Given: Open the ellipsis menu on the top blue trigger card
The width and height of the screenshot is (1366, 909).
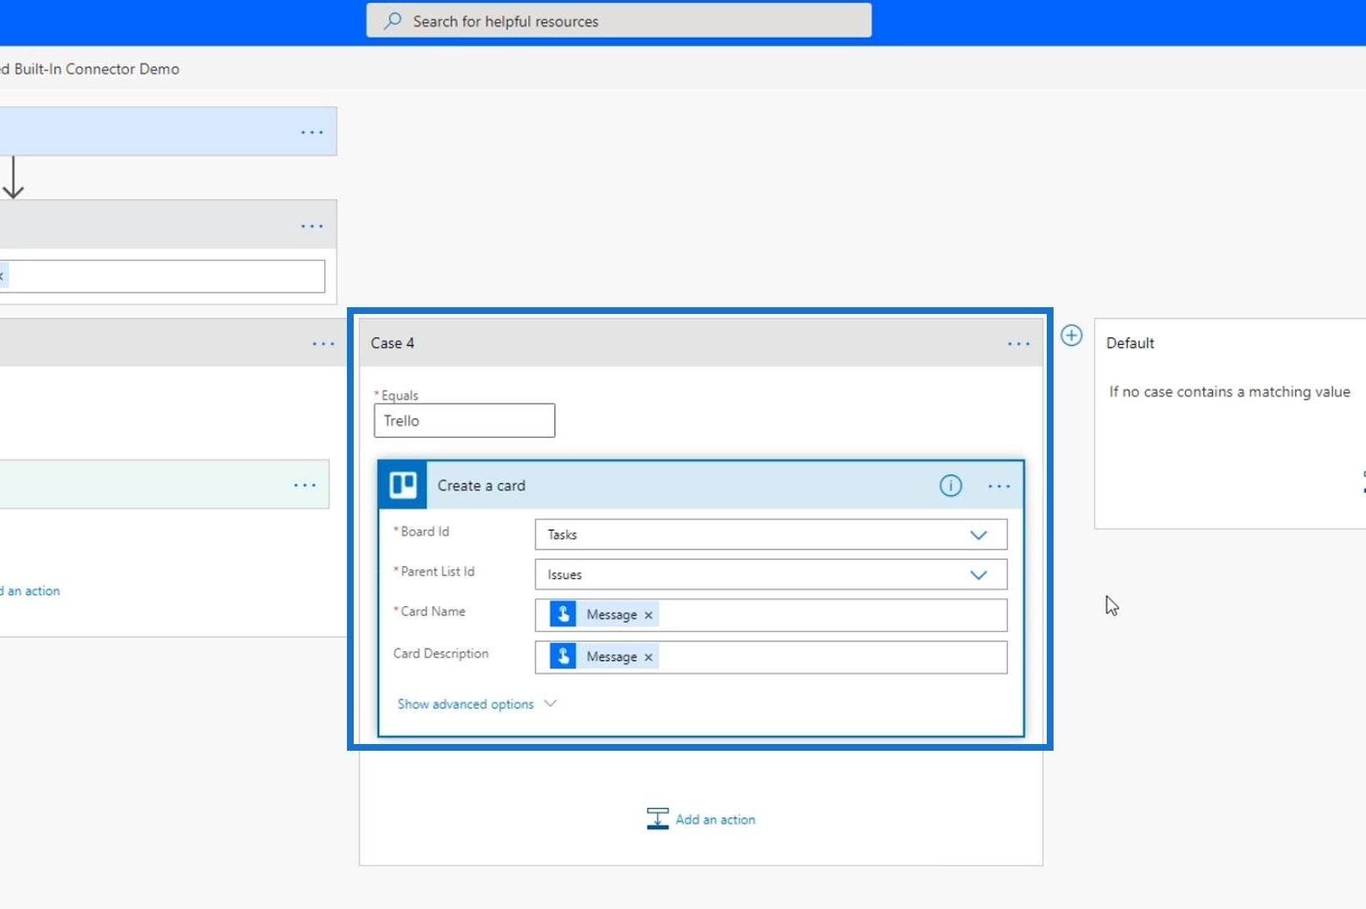Looking at the screenshot, I should [x=312, y=132].
